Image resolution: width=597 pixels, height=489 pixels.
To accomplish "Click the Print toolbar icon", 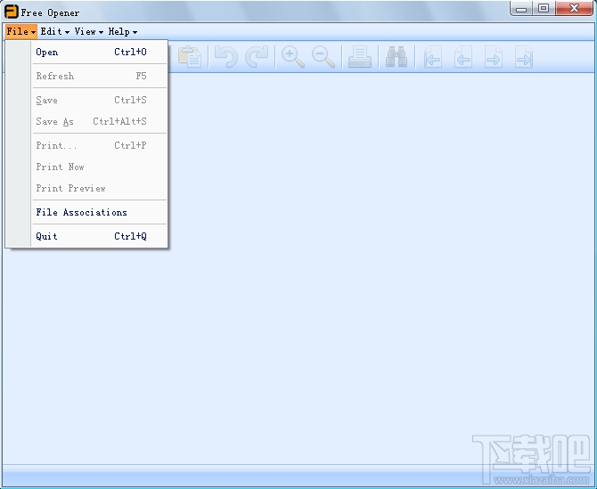I will (360, 57).
